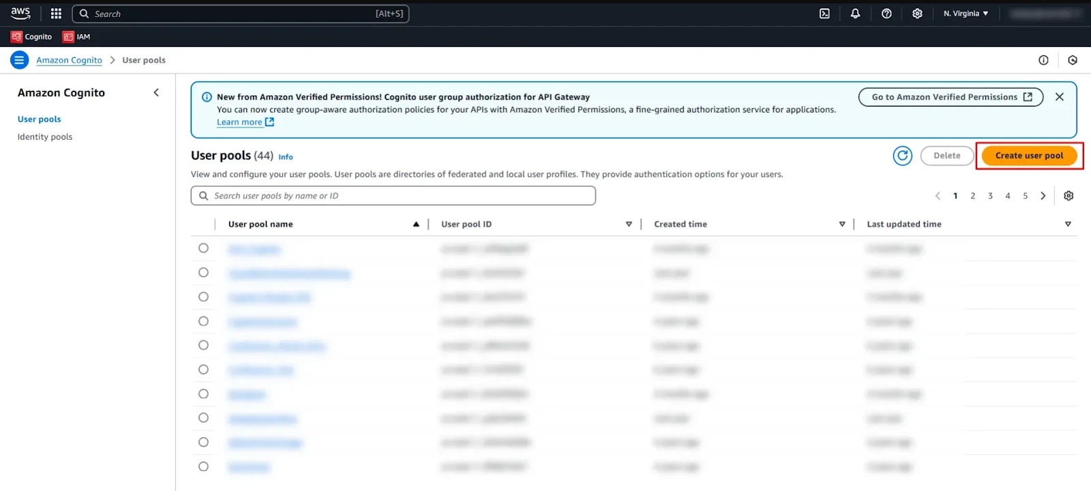1091x491 pixels.
Task: Open the N. Virginia region dropdown
Action: (x=966, y=14)
